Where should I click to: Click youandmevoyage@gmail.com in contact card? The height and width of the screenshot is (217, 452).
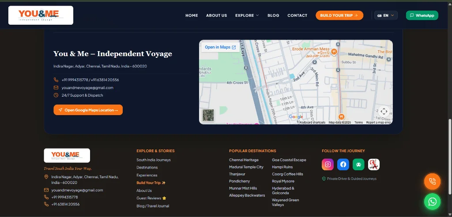(x=87, y=88)
